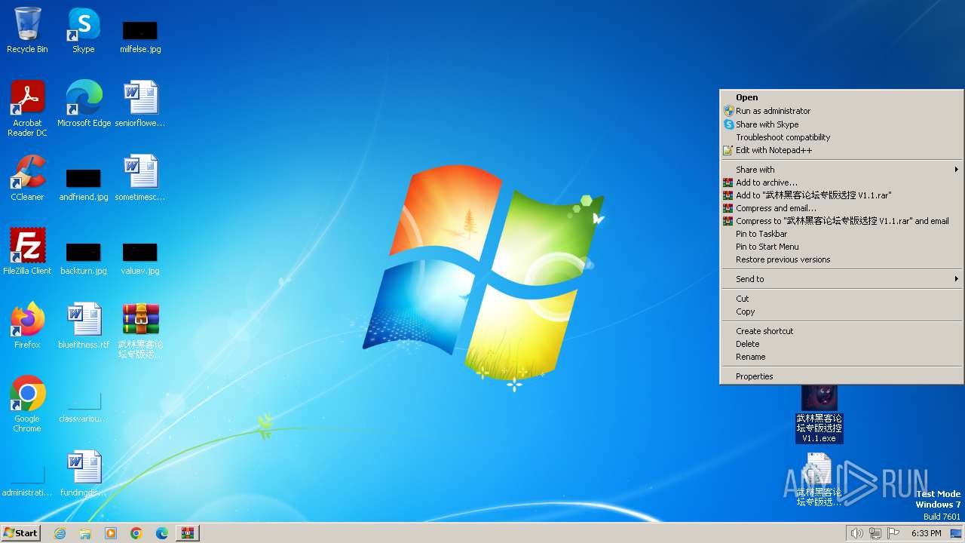965x543 pixels.
Task: Expand the Share with submenu
Action: pyautogui.click(x=841, y=170)
